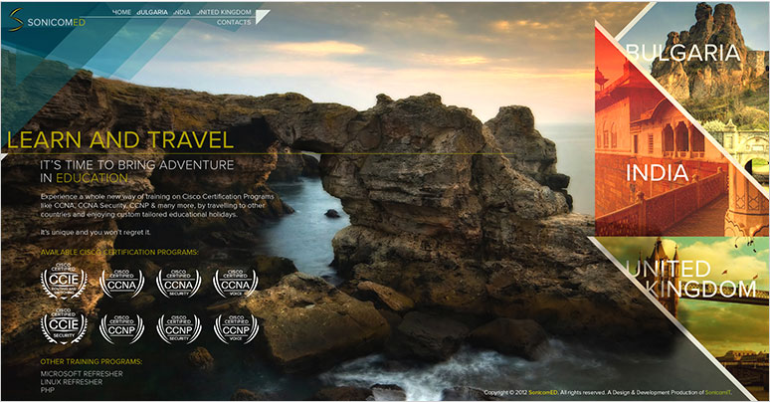This screenshot has height=402, width=770.
Task: Open the CCNA Security certification badge
Action: [179, 283]
